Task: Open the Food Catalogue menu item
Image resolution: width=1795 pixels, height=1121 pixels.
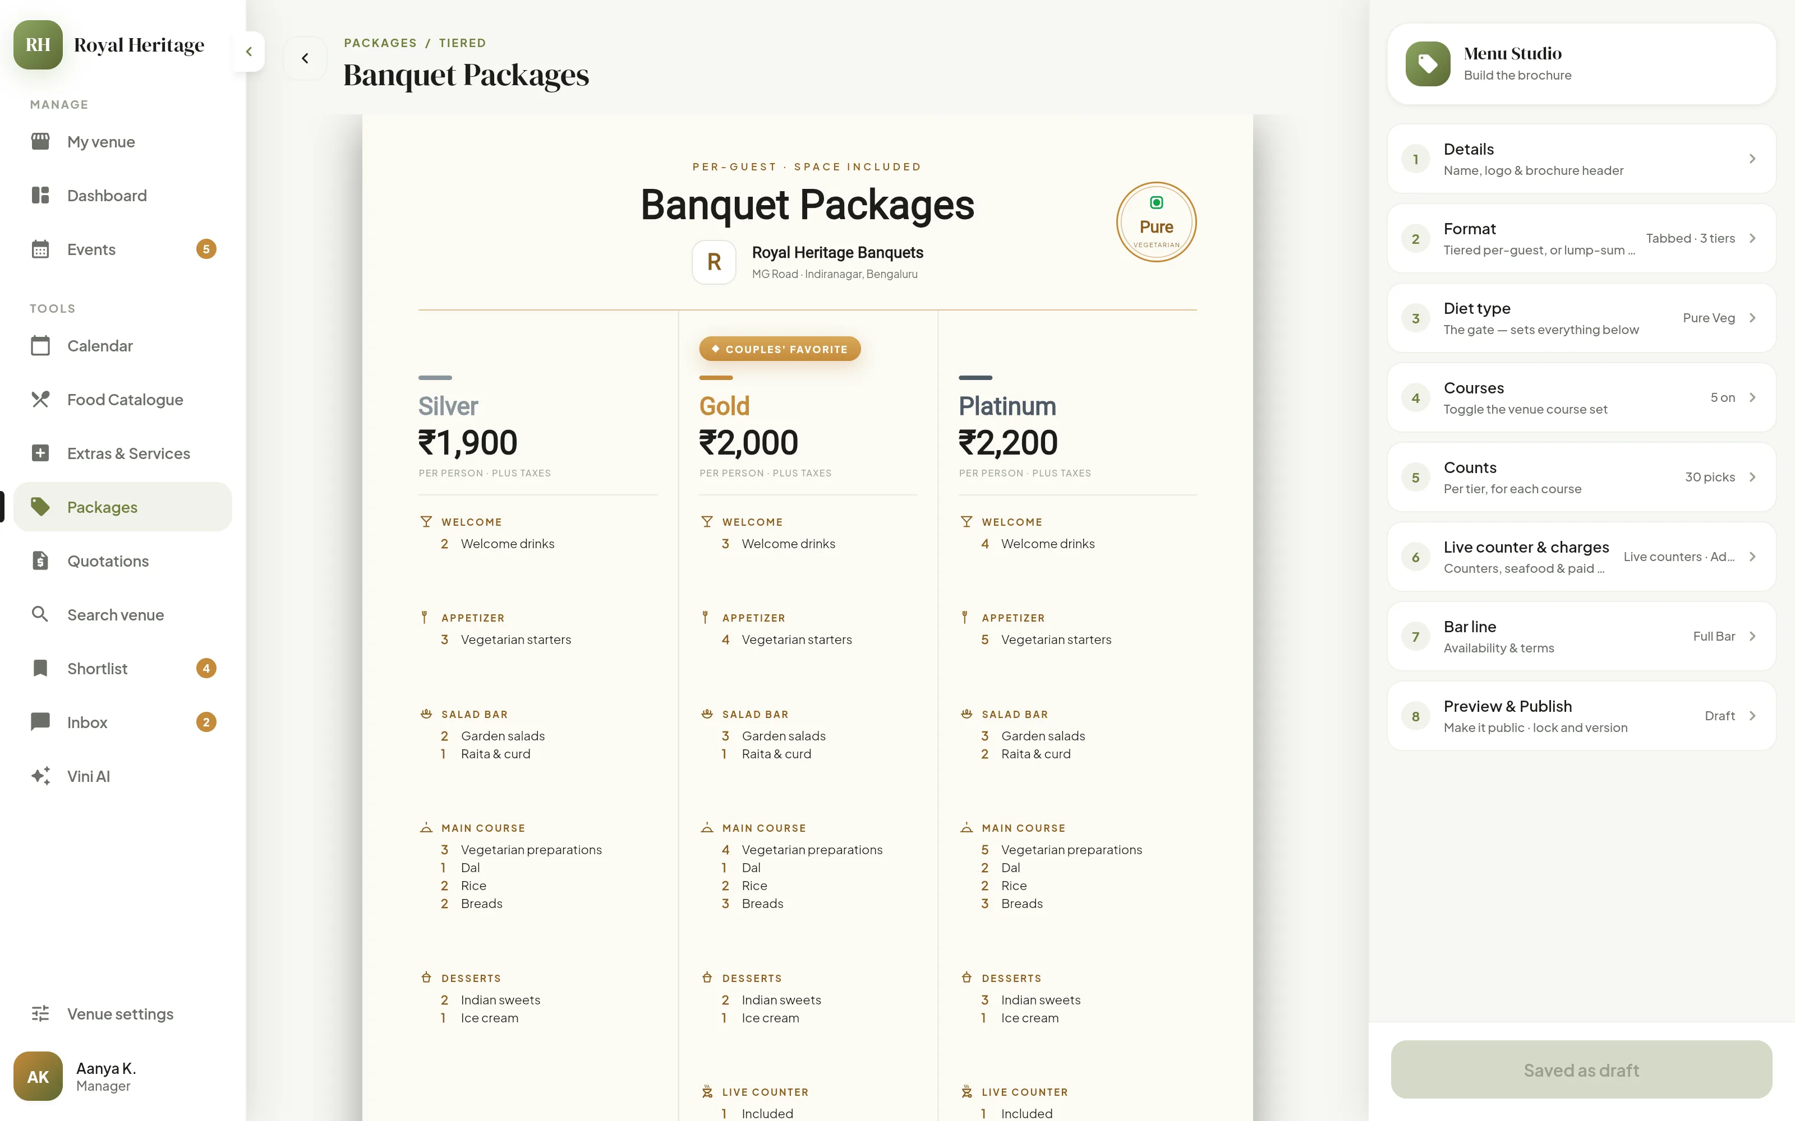Action: (122, 400)
